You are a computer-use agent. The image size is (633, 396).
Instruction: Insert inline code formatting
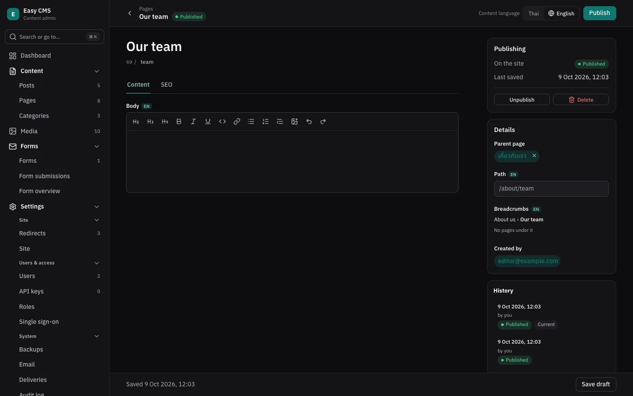(x=222, y=121)
